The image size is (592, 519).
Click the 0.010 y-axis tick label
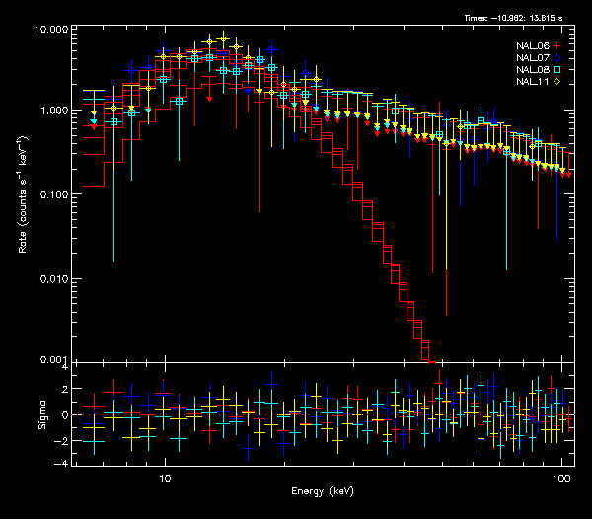click(x=54, y=279)
